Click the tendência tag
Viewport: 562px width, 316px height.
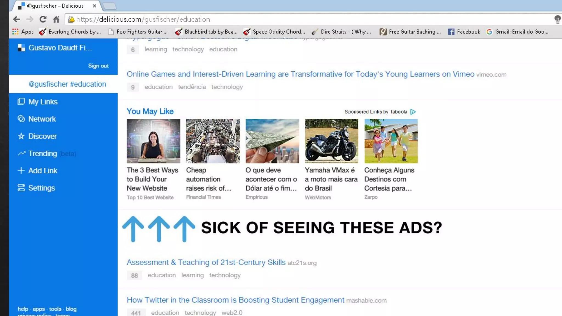[192, 87]
